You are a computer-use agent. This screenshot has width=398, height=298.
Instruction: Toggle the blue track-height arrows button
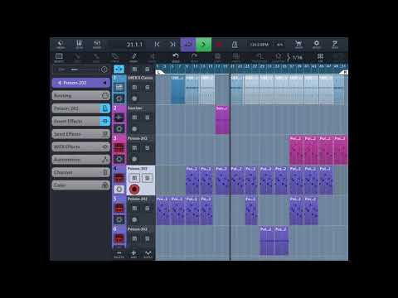tap(119, 70)
